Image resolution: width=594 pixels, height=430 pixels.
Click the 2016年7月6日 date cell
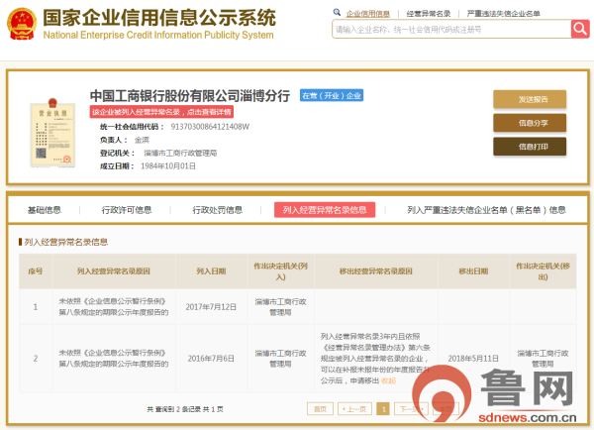point(211,359)
